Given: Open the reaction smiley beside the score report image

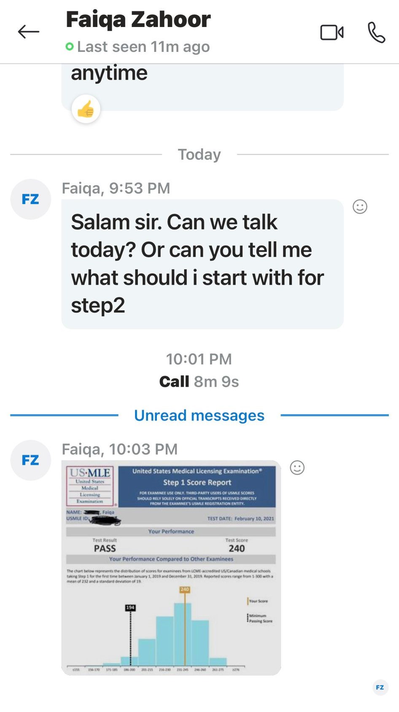Looking at the screenshot, I should (x=297, y=467).
